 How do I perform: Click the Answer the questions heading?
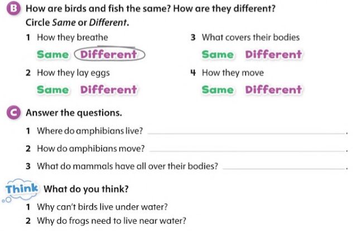tap(74, 113)
